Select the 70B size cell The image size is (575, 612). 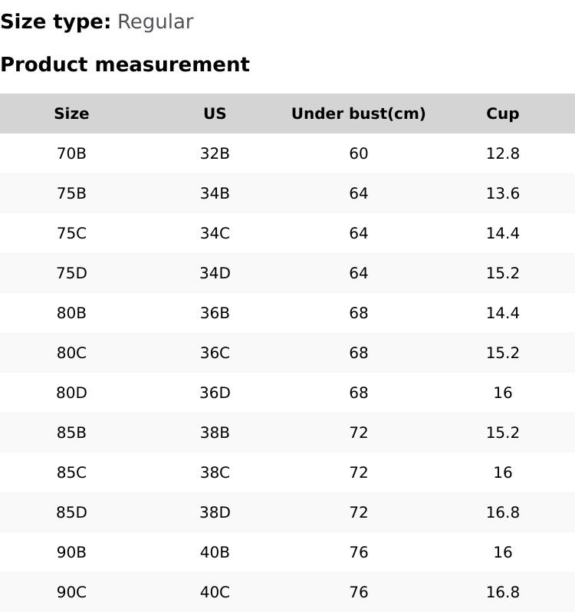(71, 153)
